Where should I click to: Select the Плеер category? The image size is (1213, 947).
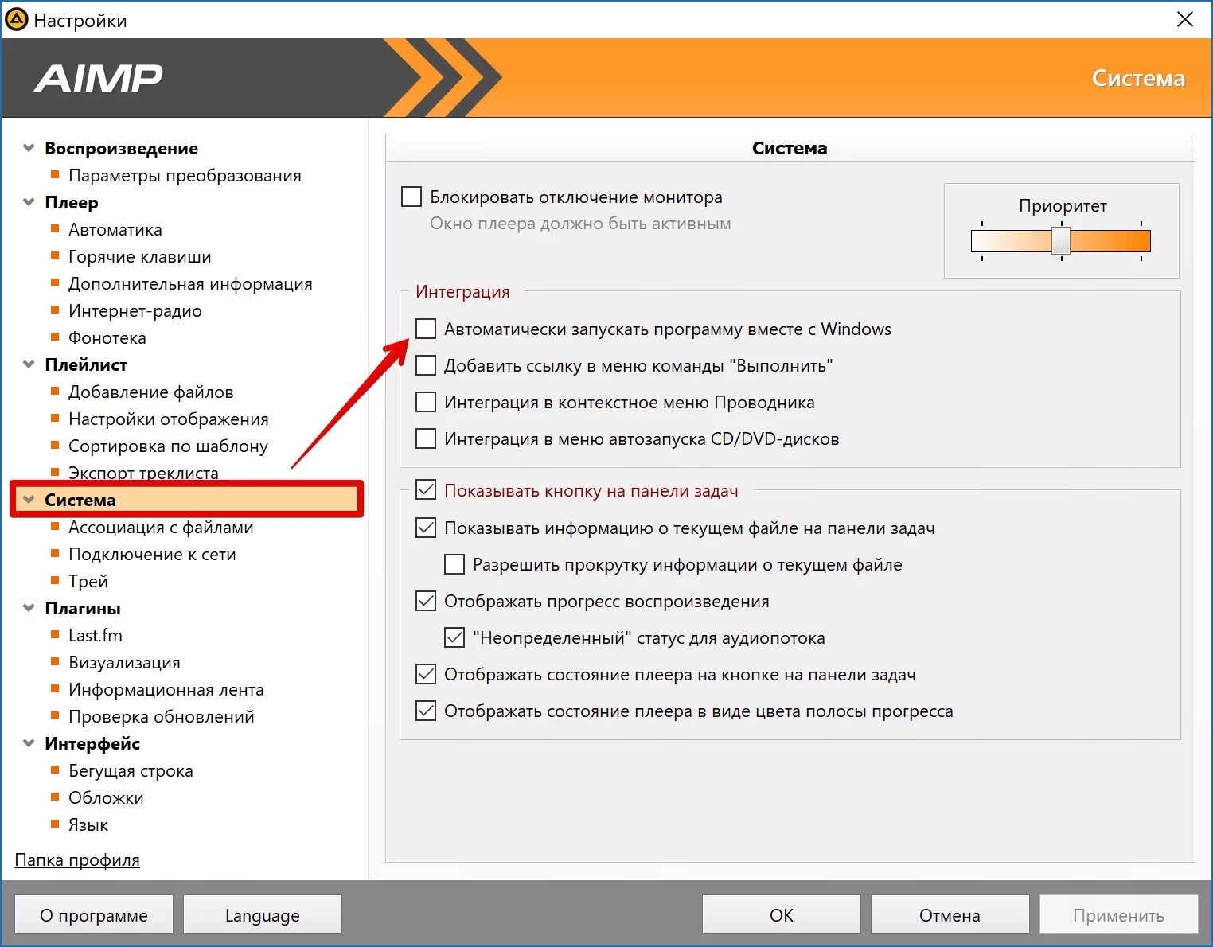[72, 202]
